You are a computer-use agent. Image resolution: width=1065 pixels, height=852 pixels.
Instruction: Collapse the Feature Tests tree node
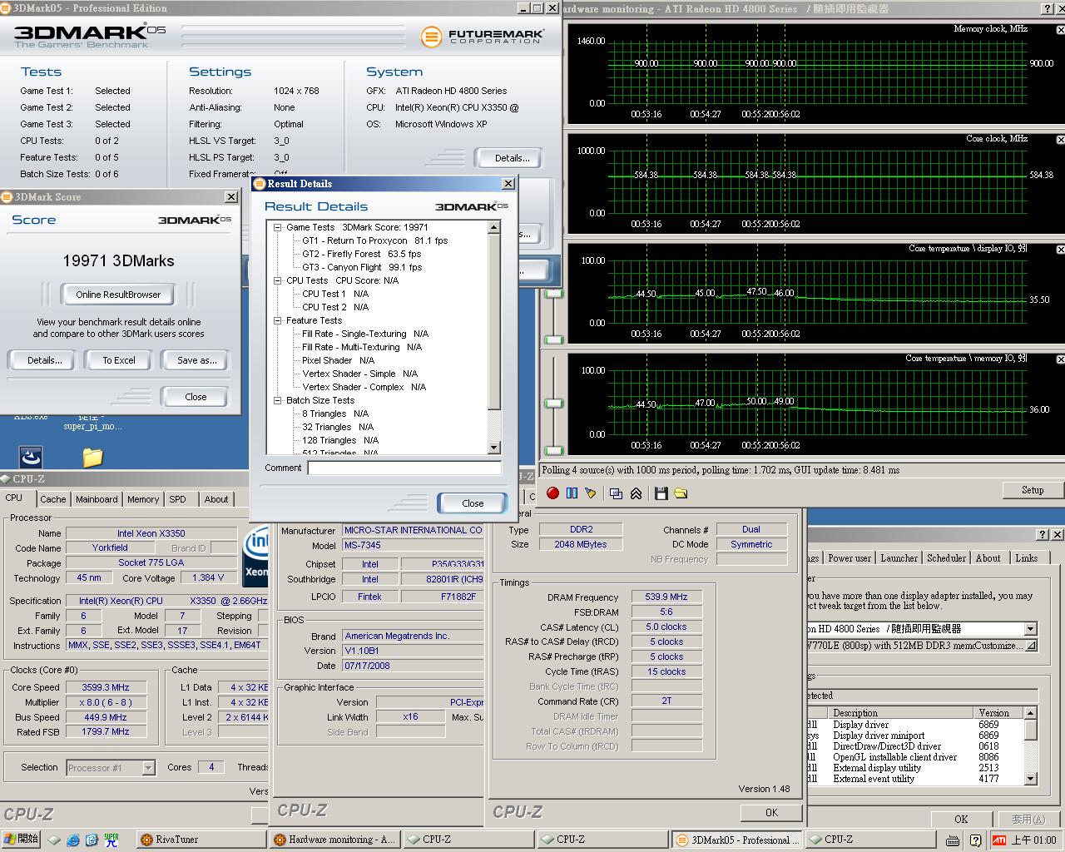(x=278, y=320)
